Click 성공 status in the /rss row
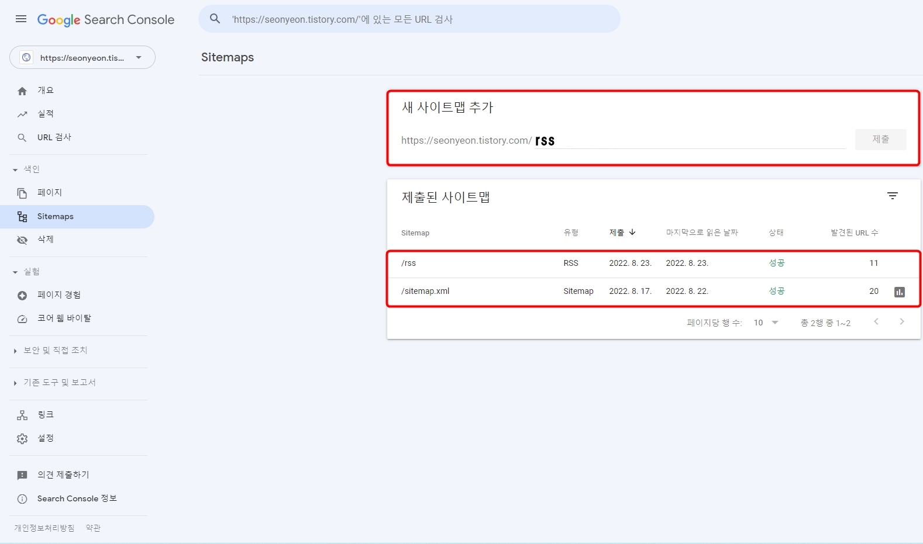The width and height of the screenshot is (923, 544). click(x=777, y=263)
